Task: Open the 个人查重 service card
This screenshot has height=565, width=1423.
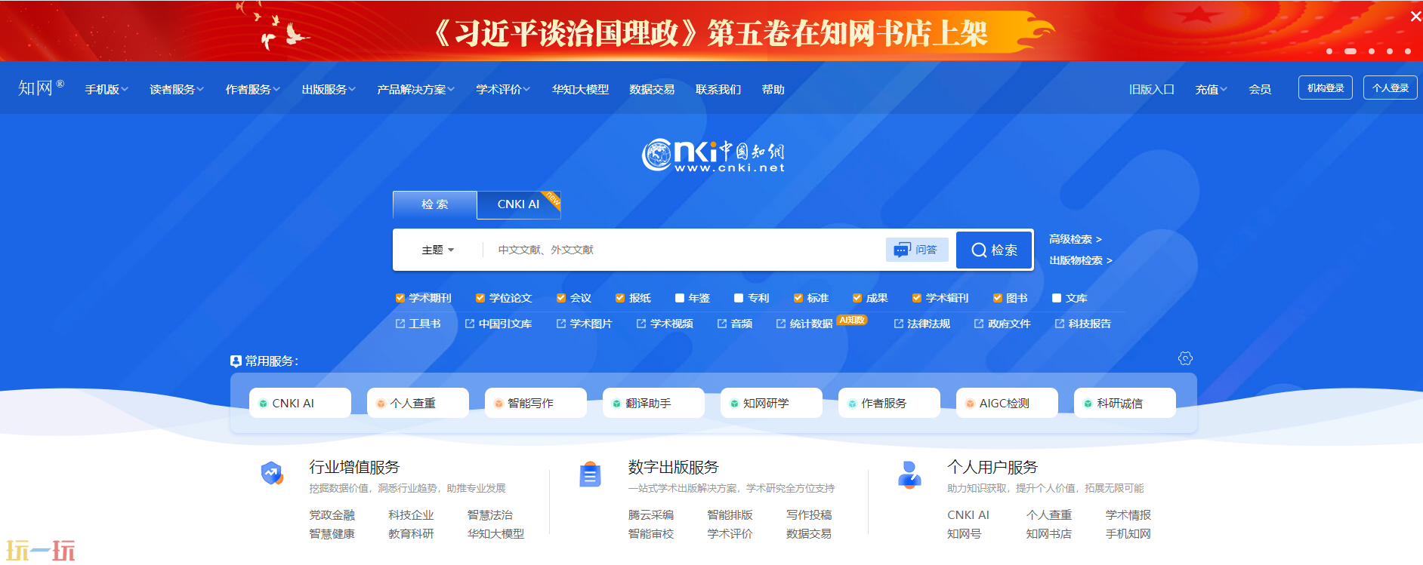Action: coord(418,403)
